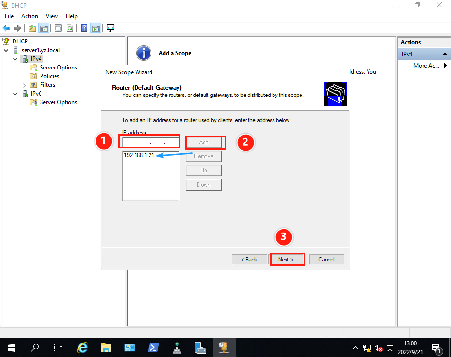
Task: Cancel the New Scope Wizard
Action: (327, 260)
